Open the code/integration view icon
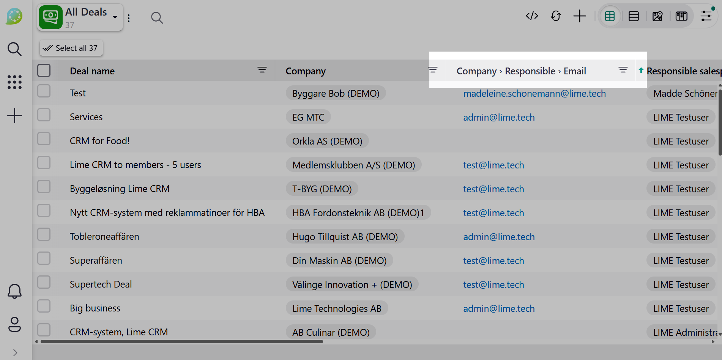The image size is (722, 360). 532,16
